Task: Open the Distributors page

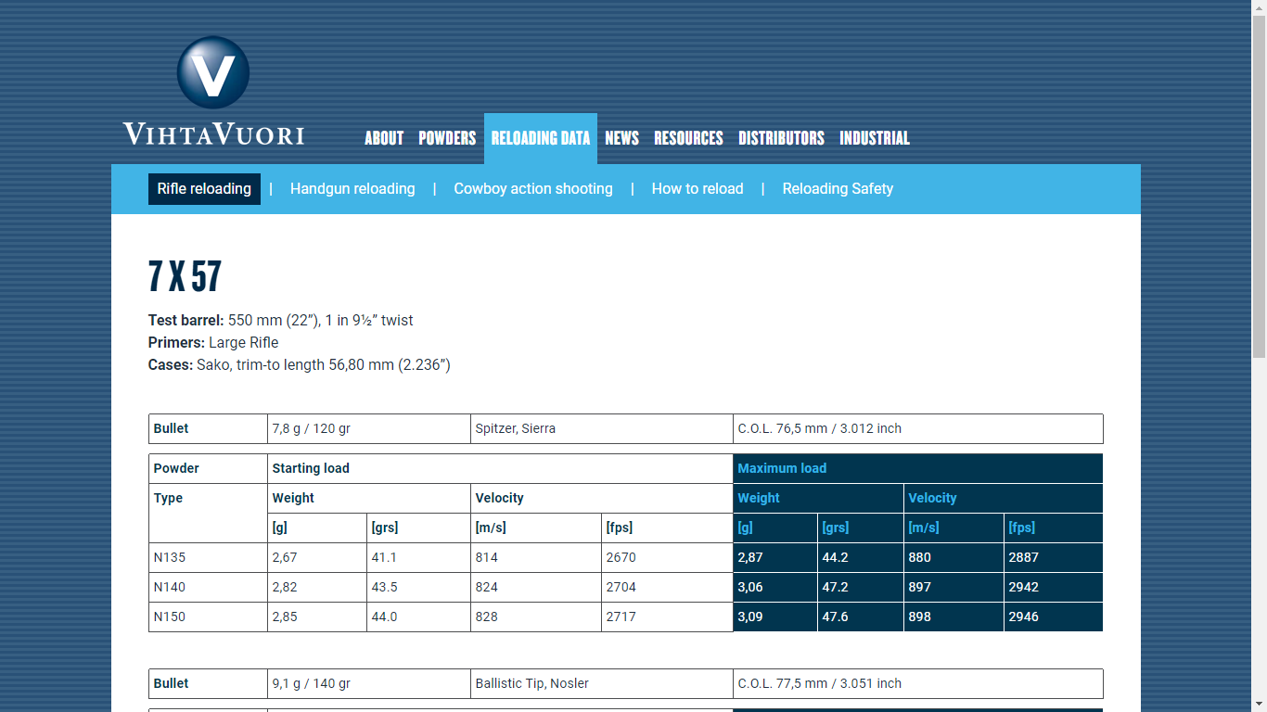Action: pos(781,138)
